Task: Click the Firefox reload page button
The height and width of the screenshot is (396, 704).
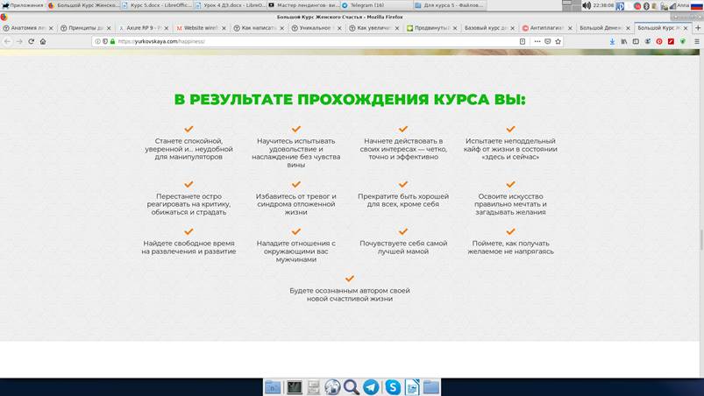Action: 31,41
